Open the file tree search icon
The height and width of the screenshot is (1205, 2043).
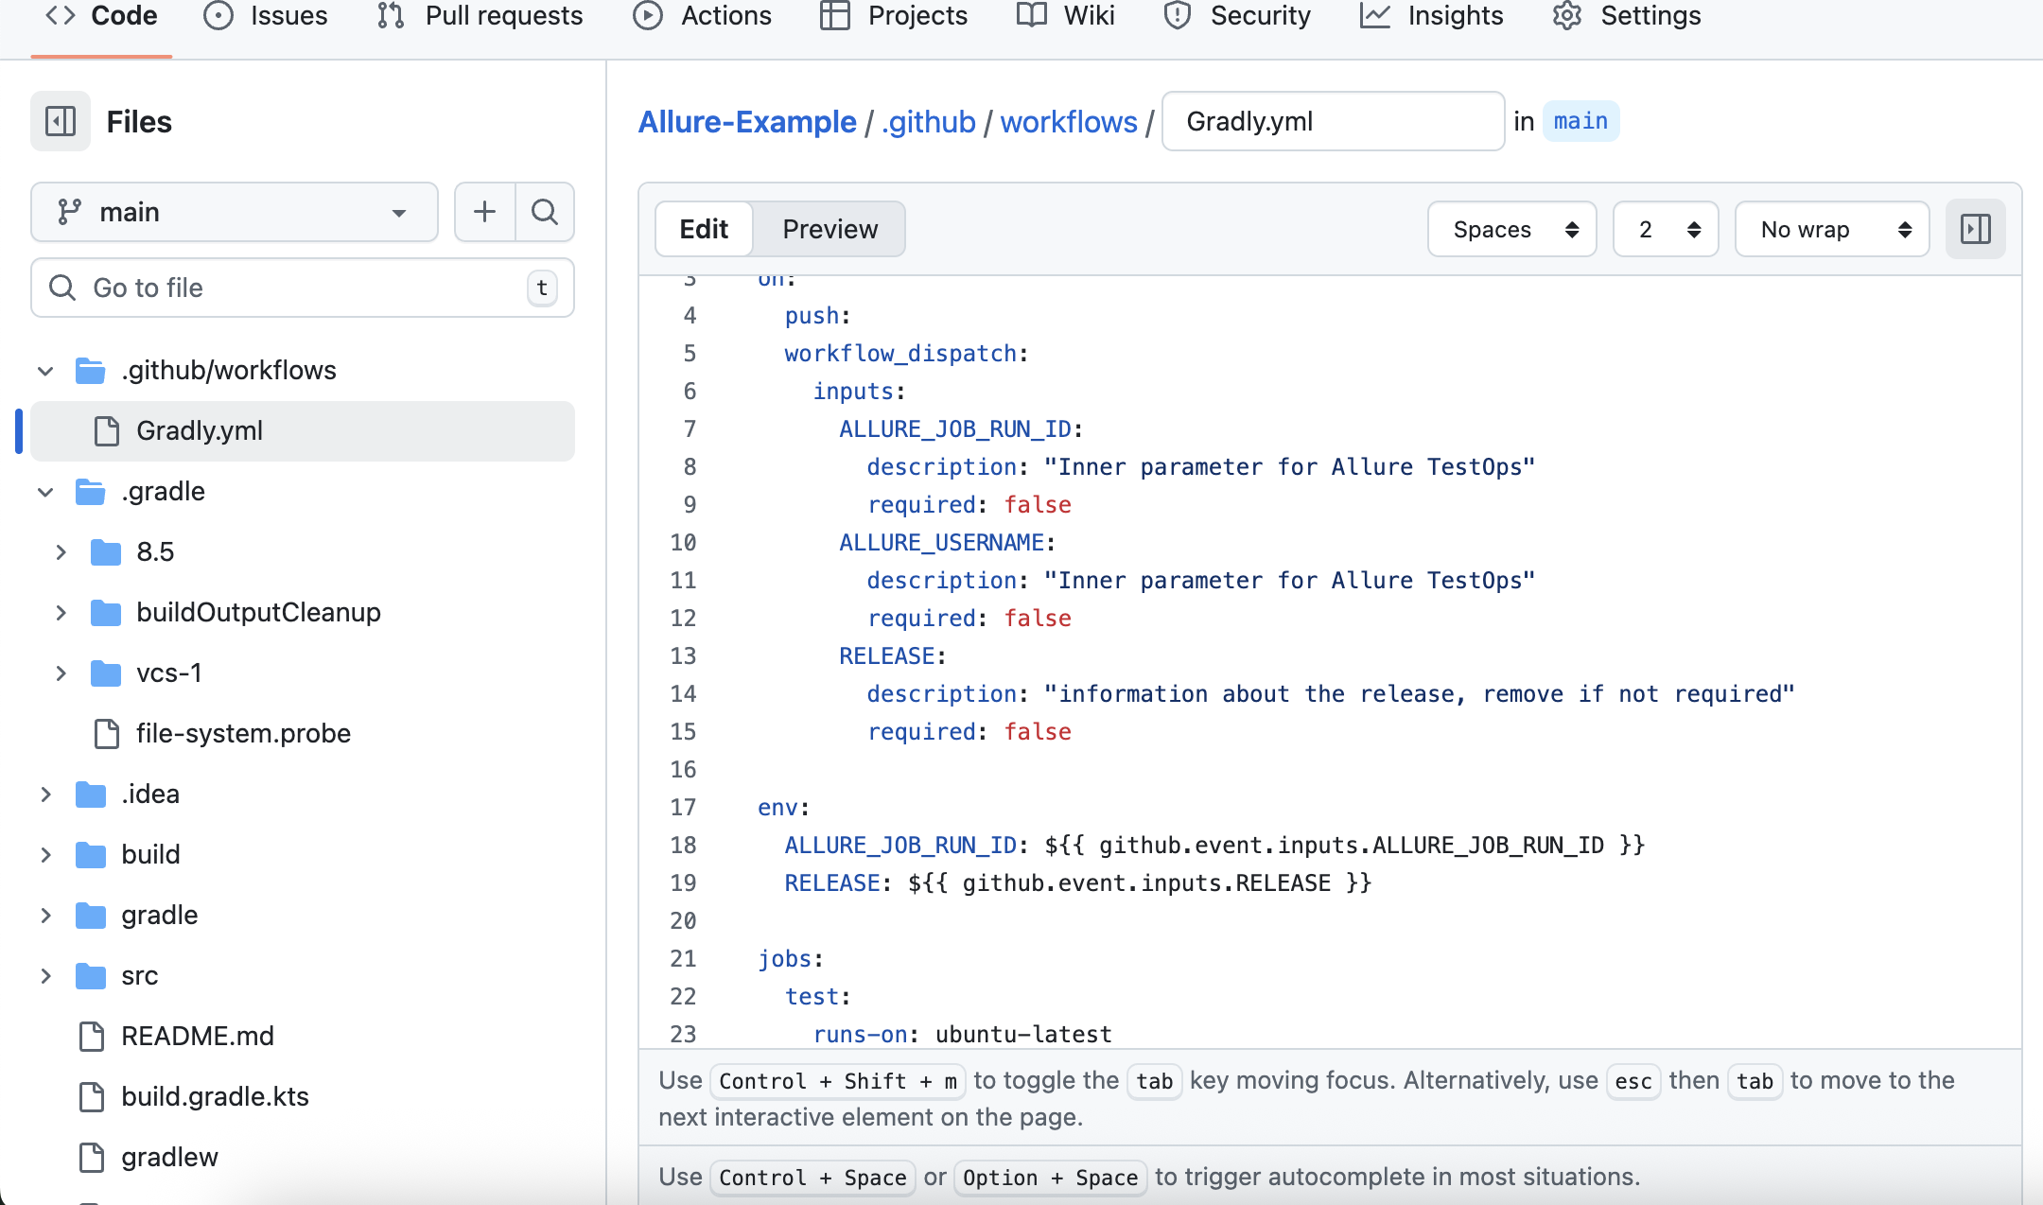tap(545, 212)
